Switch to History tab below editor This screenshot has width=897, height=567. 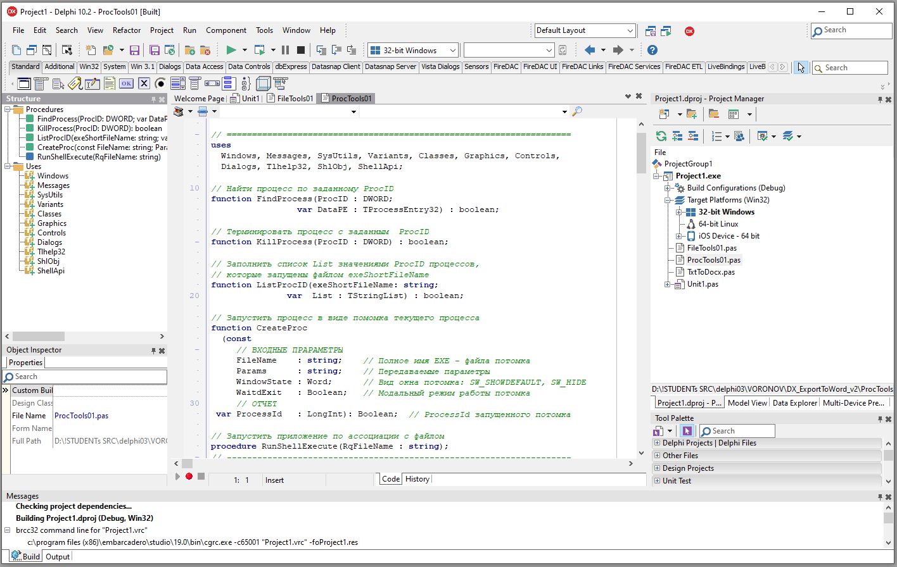417,479
